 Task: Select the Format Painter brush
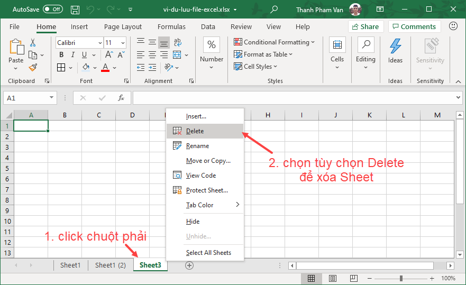[33, 68]
